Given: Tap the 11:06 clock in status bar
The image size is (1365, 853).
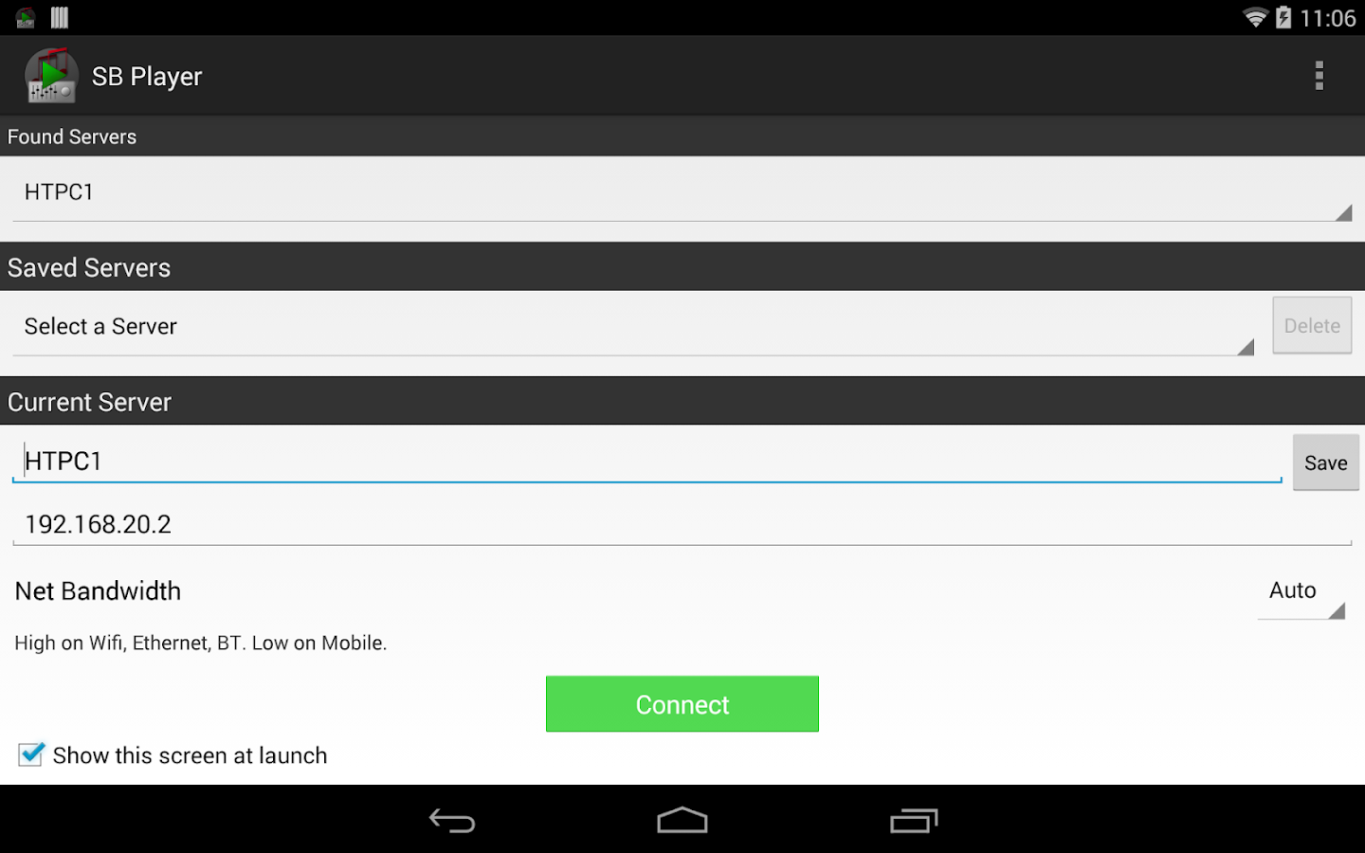Looking at the screenshot, I should 1328,18.
